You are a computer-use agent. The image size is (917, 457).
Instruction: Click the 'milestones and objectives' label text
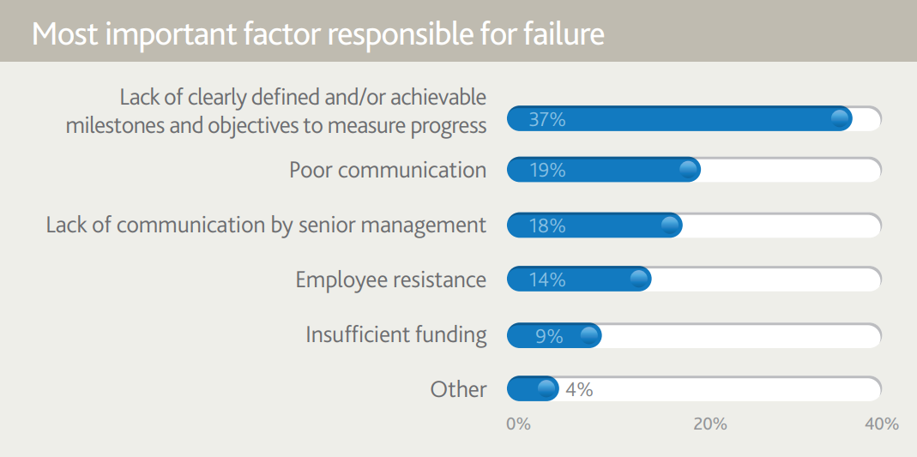276,125
